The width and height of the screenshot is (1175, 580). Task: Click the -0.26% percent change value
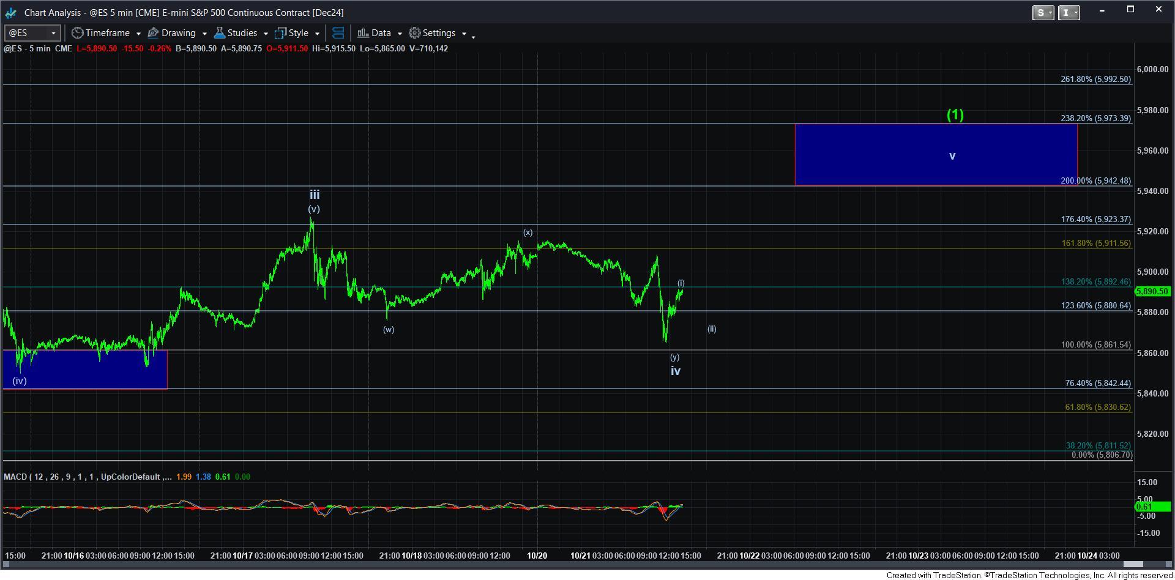tap(160, 48)
